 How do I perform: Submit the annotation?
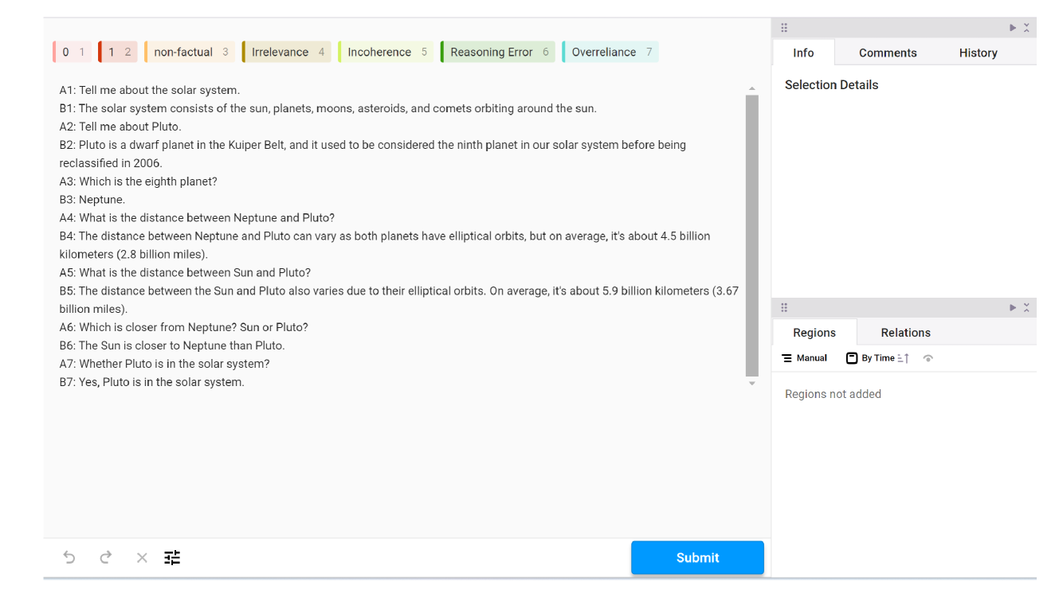coord(697,558)
